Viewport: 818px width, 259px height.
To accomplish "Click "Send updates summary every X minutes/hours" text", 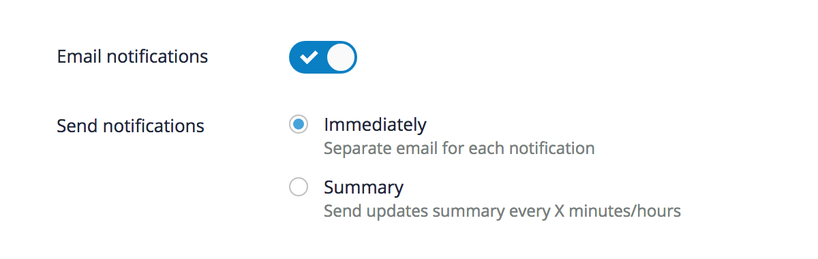I will coord(502,211).
